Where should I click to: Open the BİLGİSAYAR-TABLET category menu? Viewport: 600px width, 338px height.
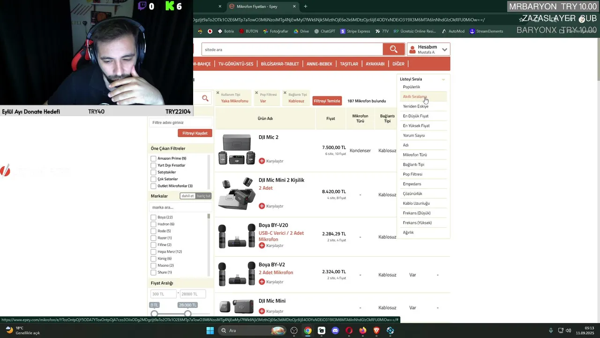click(280, 64)
